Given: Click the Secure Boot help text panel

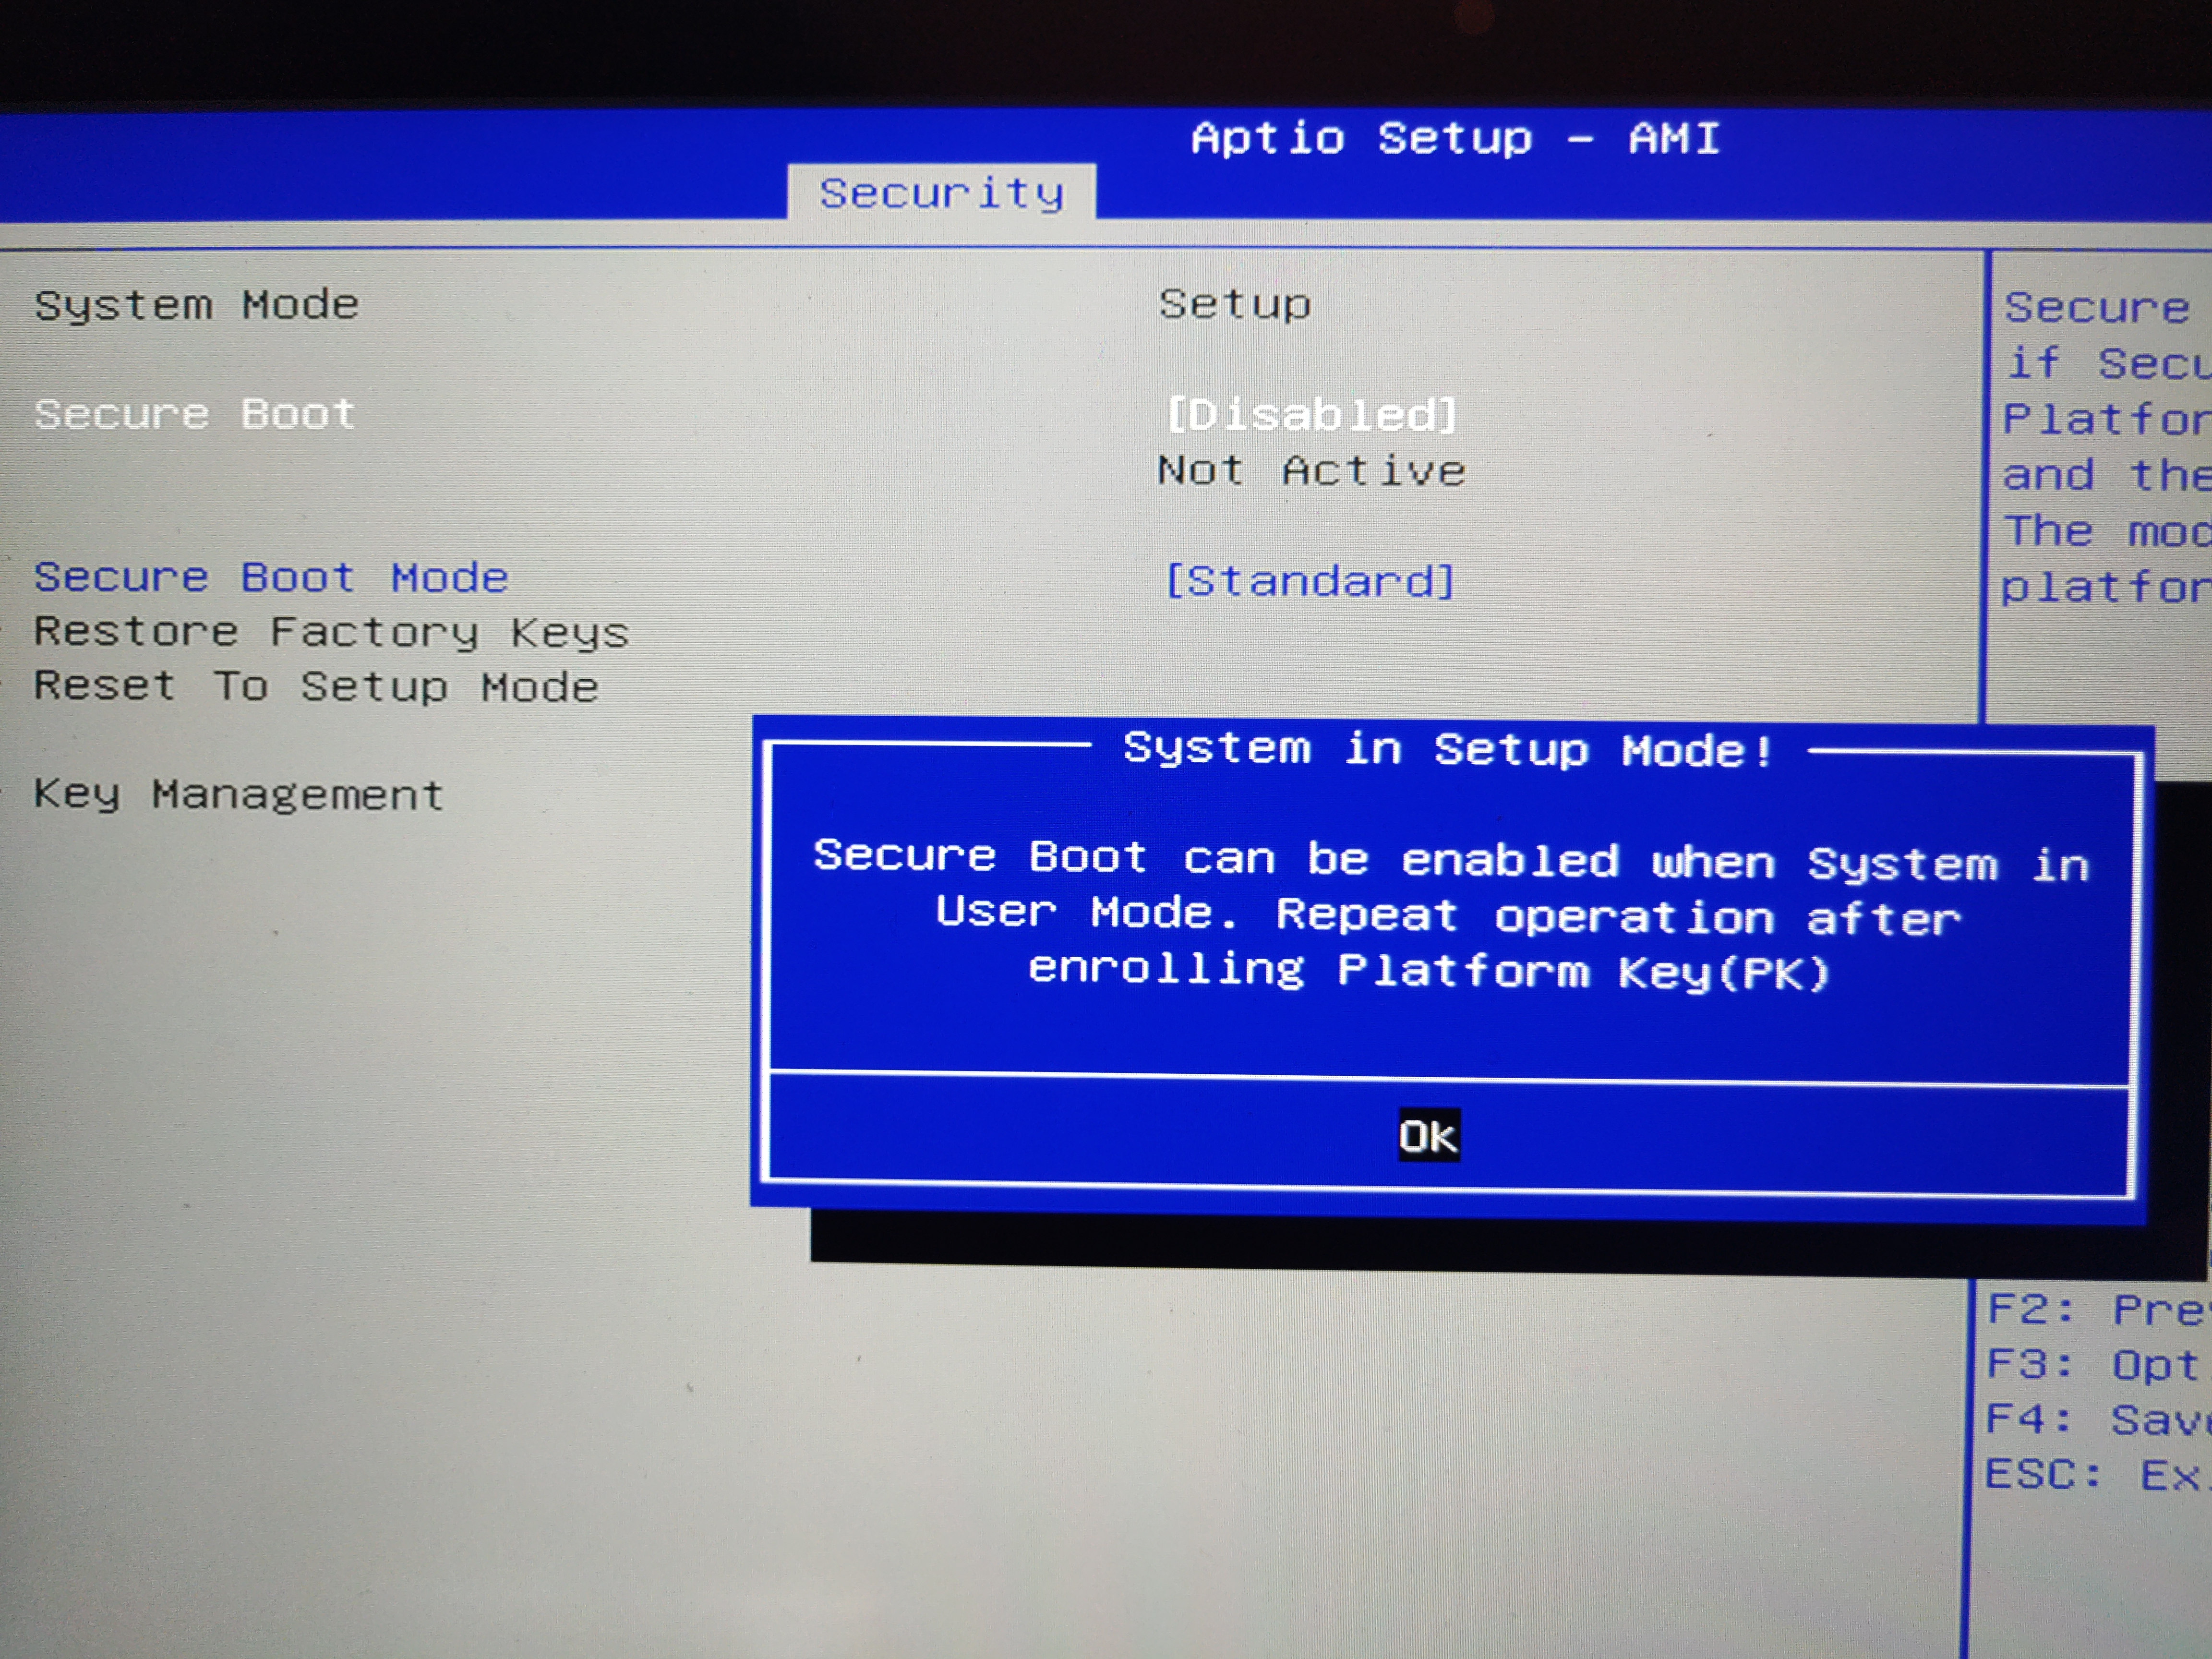Looking at the screenshot, I should click(x=2100, y=446).
